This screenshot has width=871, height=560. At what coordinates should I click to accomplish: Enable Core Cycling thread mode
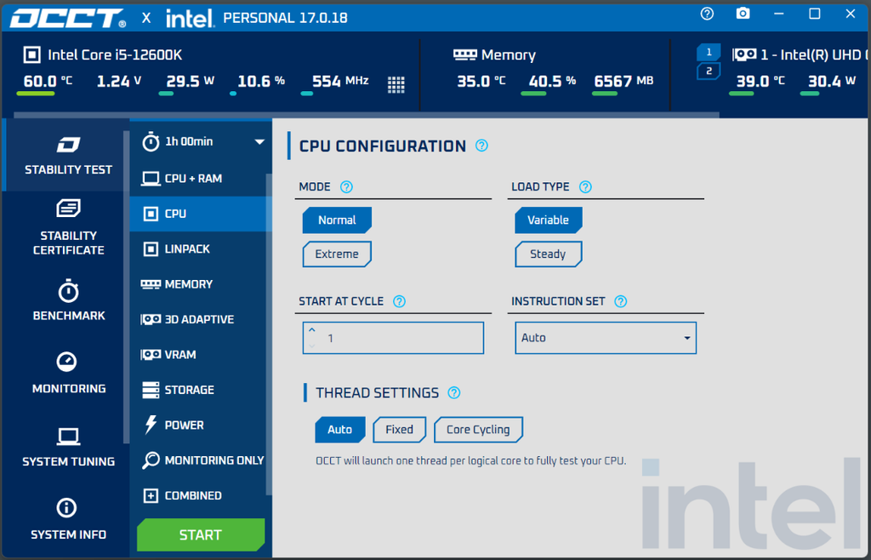pyautogui.click(x=478, y=430)
